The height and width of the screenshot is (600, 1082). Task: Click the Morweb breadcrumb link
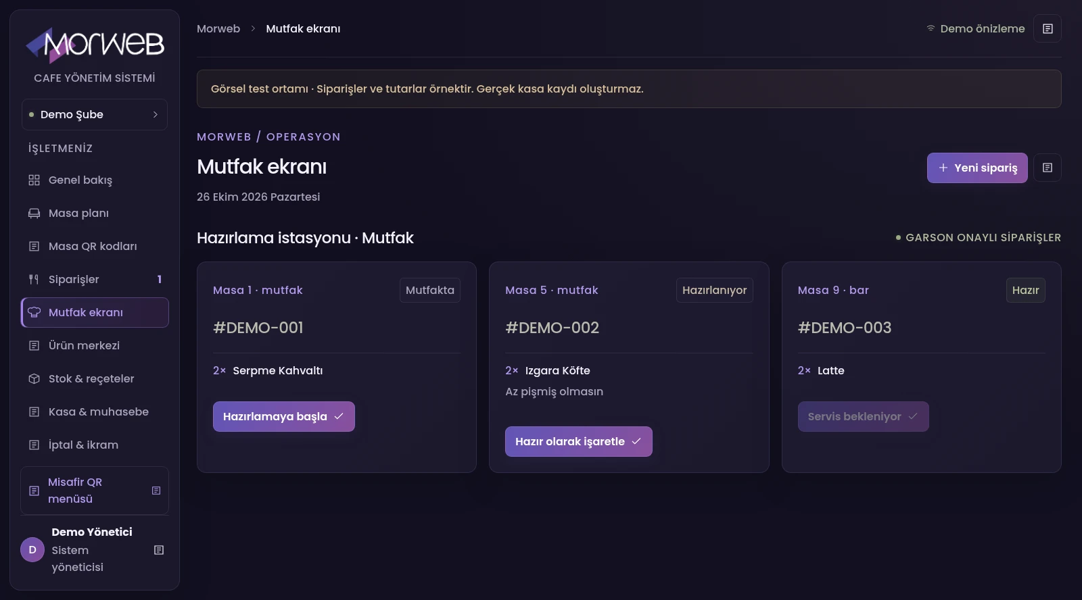pyautogui.click(x=218, y=28)
